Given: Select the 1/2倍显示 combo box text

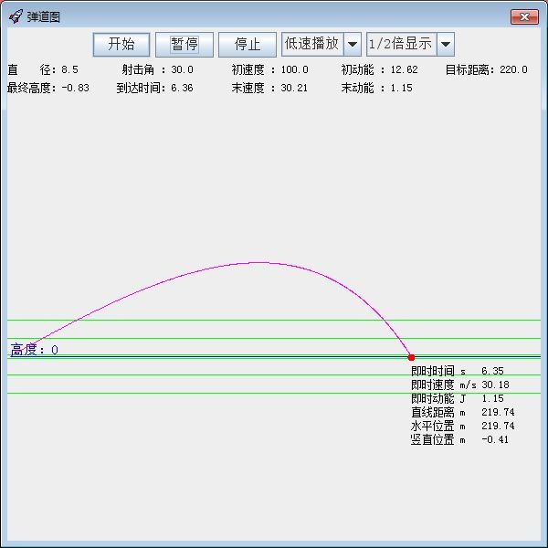Looking at the screenshot, I should coord(401,44).
